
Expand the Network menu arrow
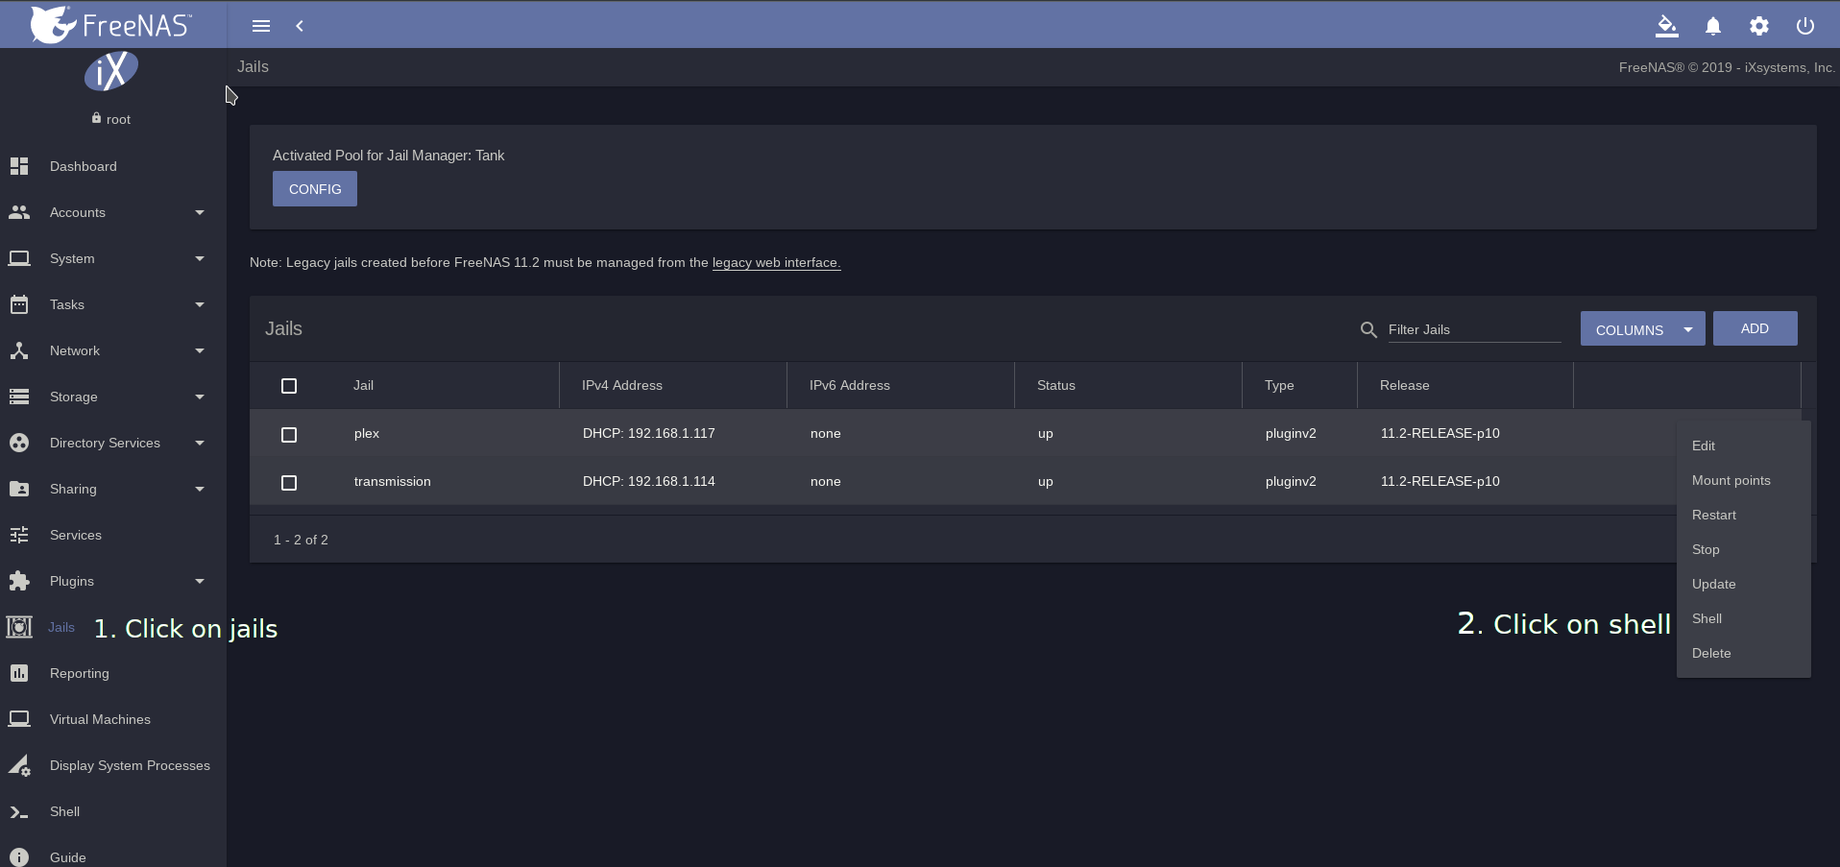pos(200,350)
